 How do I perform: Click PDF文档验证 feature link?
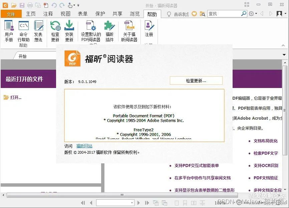pos(266,178)
